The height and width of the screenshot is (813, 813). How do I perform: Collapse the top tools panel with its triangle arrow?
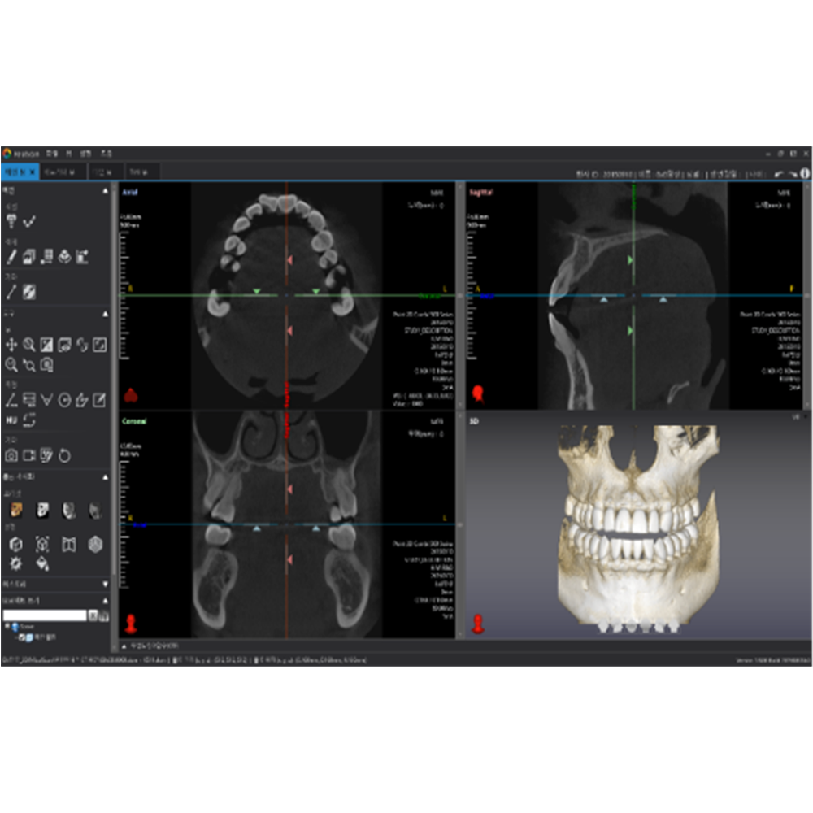[x=106, y=189]
